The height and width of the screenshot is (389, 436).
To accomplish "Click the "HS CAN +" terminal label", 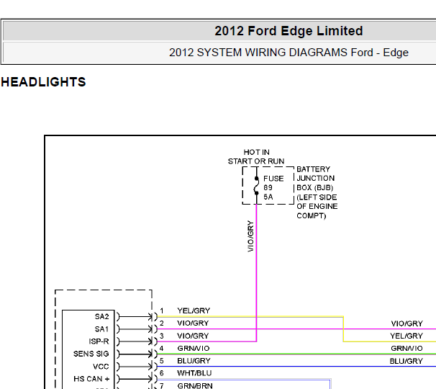I will tap(91, 379).
